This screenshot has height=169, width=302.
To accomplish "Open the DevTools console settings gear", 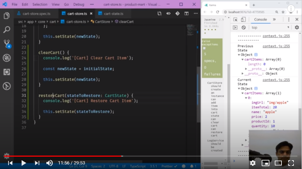I will click(x=297, y=28).
